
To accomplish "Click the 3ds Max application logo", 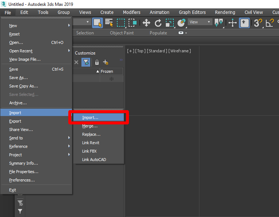I will [3, 4].
